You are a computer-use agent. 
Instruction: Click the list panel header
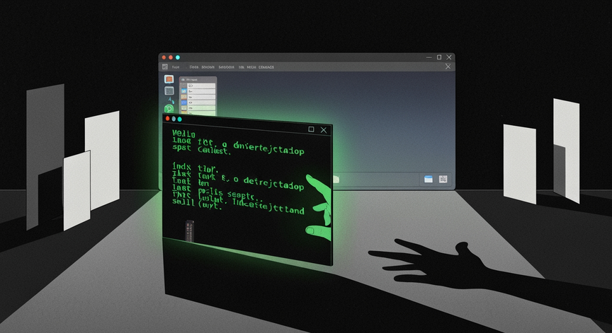198,79
